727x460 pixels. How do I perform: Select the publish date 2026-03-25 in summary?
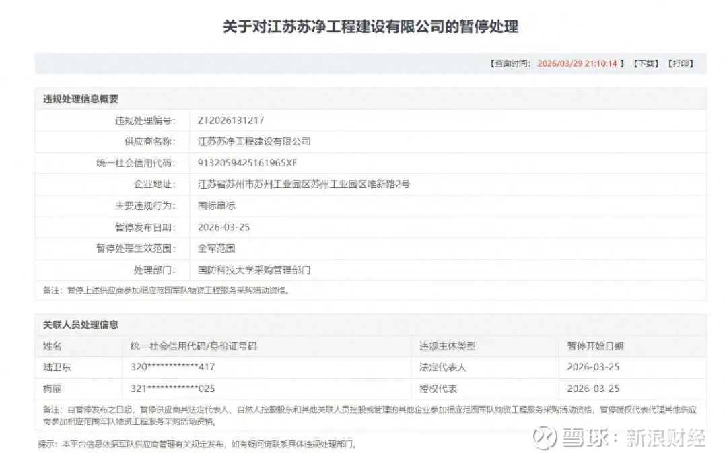[224, 227]
